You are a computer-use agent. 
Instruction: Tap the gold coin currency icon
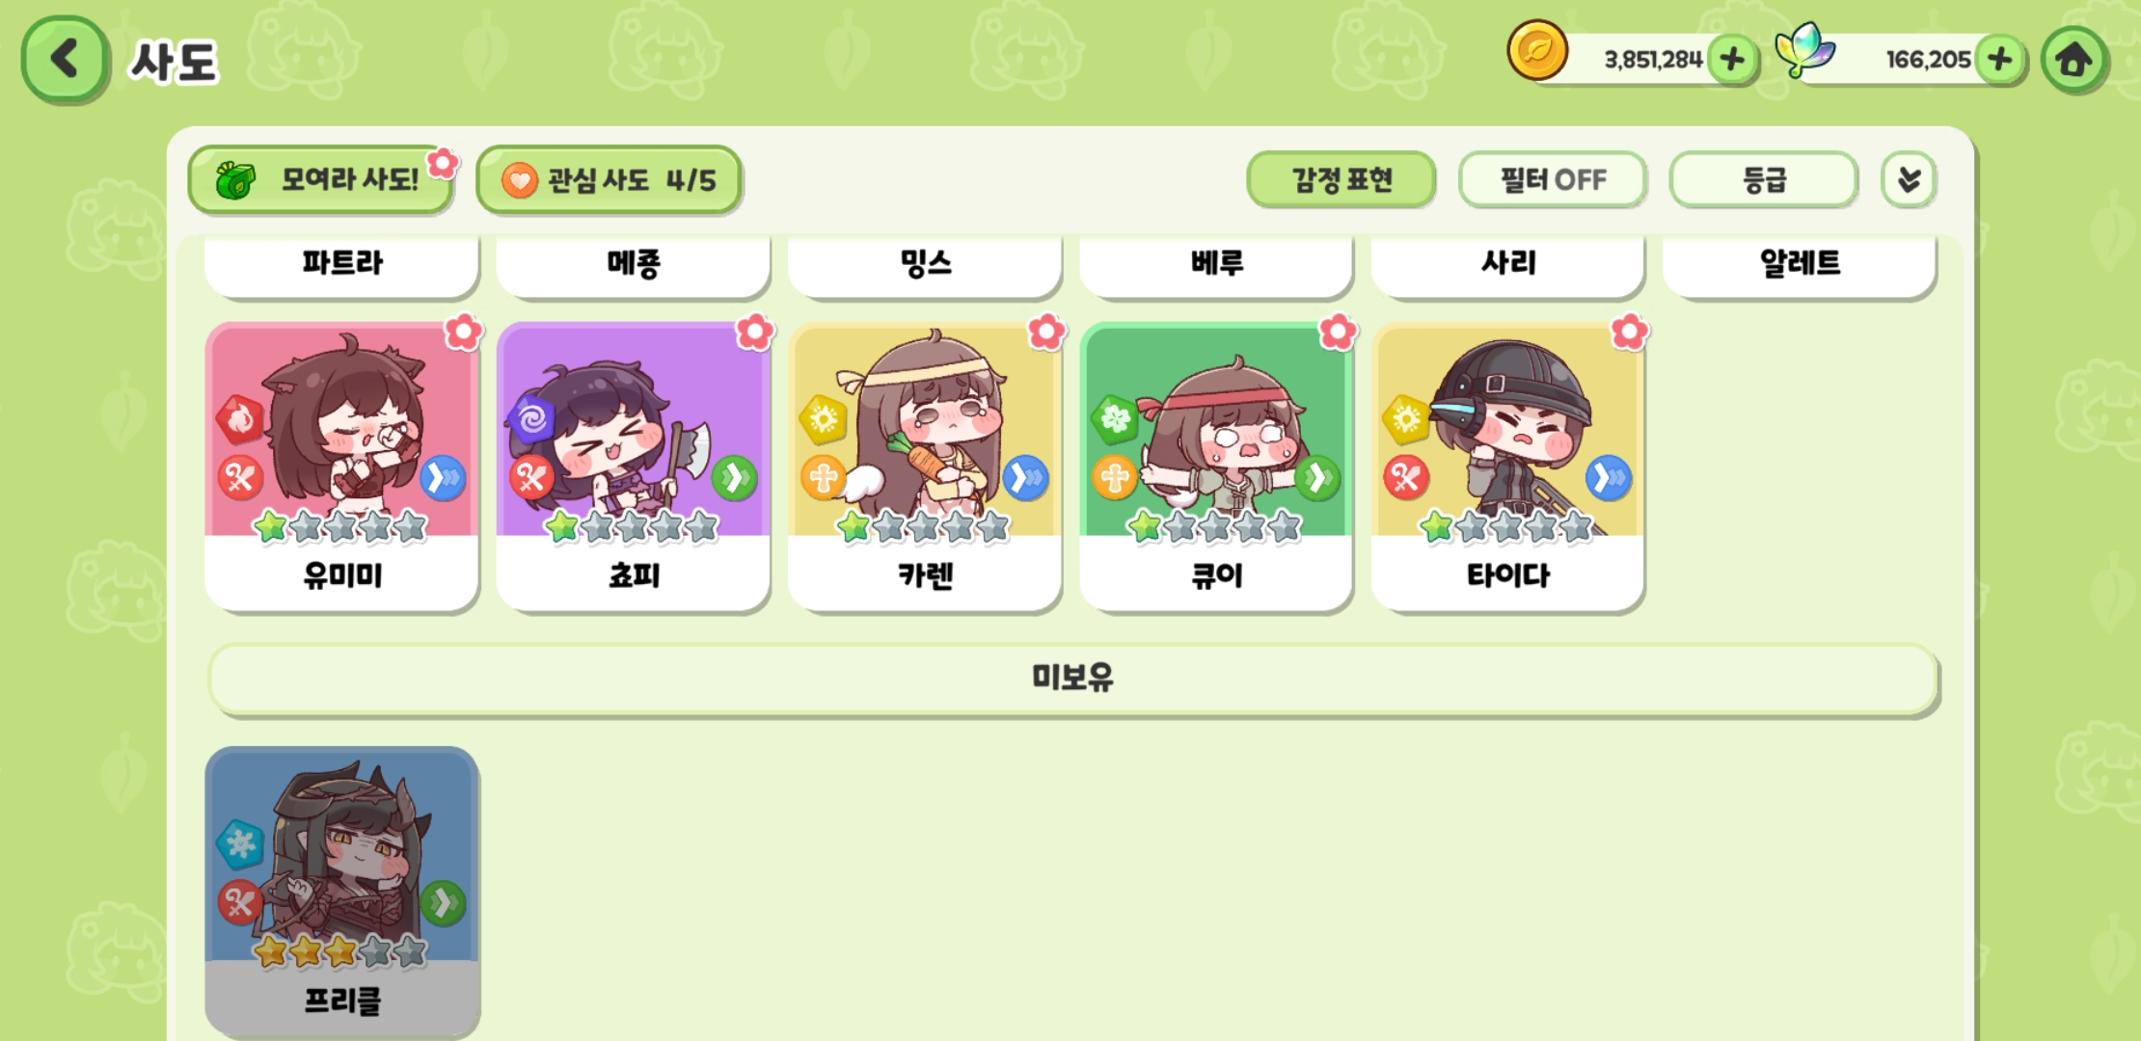tap(1537, 50)
